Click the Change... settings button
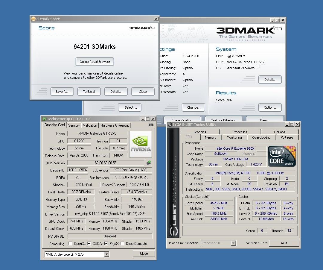The height and width of the screenshot is (270, 323). [x=194, y=107]
